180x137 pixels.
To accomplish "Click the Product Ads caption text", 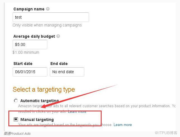I will (x=17, y=134).
